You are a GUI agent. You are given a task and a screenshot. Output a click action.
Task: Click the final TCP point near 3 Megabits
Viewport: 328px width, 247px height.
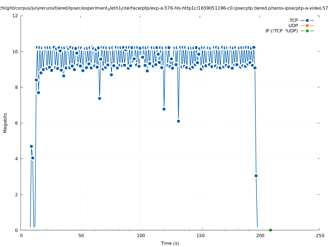coord(256,176)
